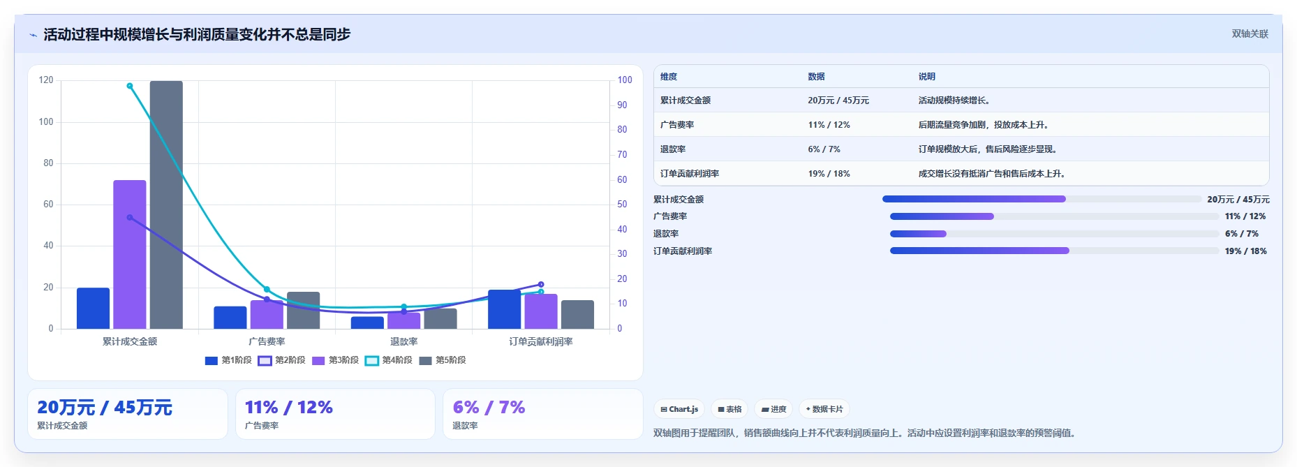Image resolution: width=1297 pixels, height=467 pixels.
Task: Click the purple line point above 累计成交金额
Action: tap(130, 217)
